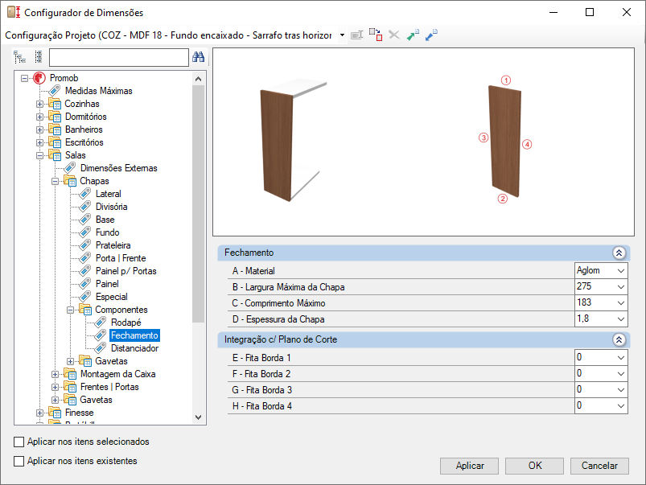Expand the Frentes | Portas node

(x=55, y=387)
